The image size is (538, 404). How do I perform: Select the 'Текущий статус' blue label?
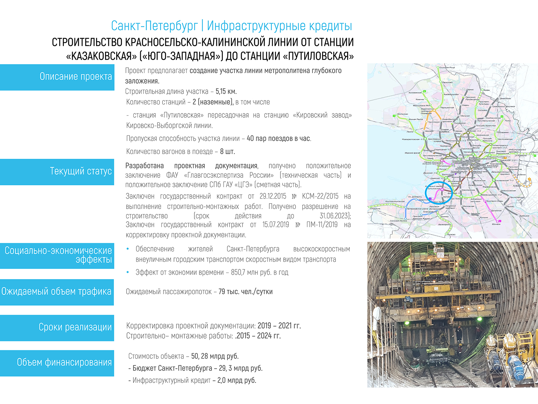point(57,172)
